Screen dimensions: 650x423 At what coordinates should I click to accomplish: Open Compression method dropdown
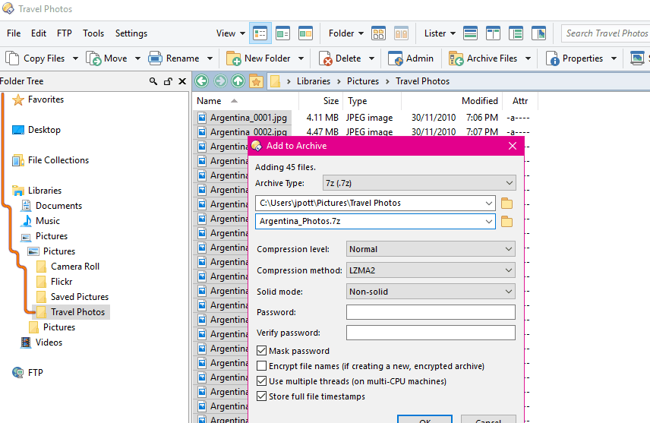coord(431,270)
